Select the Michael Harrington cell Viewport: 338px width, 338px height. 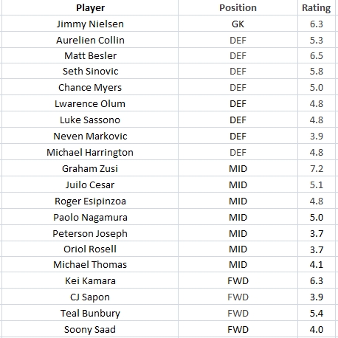pos(90,152)
